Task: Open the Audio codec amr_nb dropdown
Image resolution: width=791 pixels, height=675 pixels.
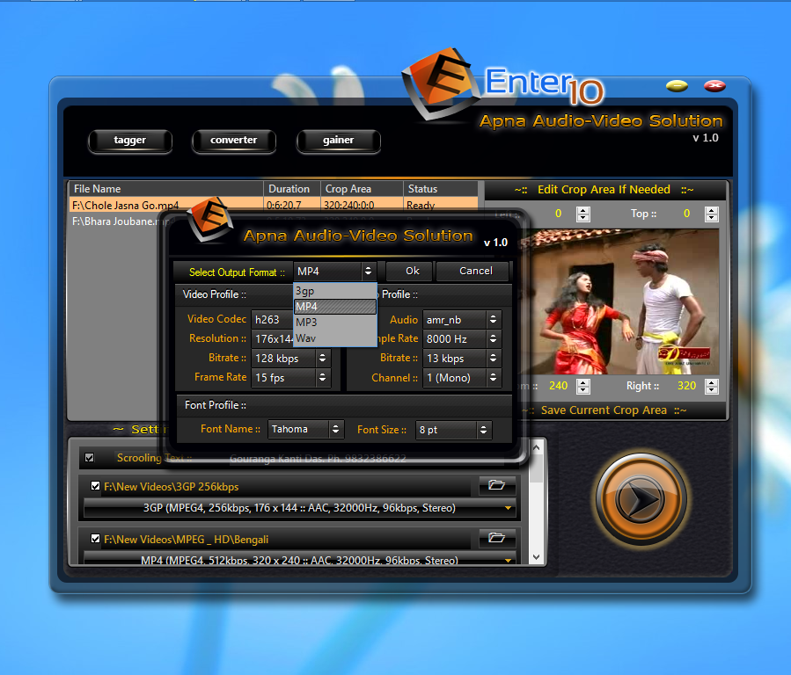Action: pyautogui.click(x=493, y=319)
